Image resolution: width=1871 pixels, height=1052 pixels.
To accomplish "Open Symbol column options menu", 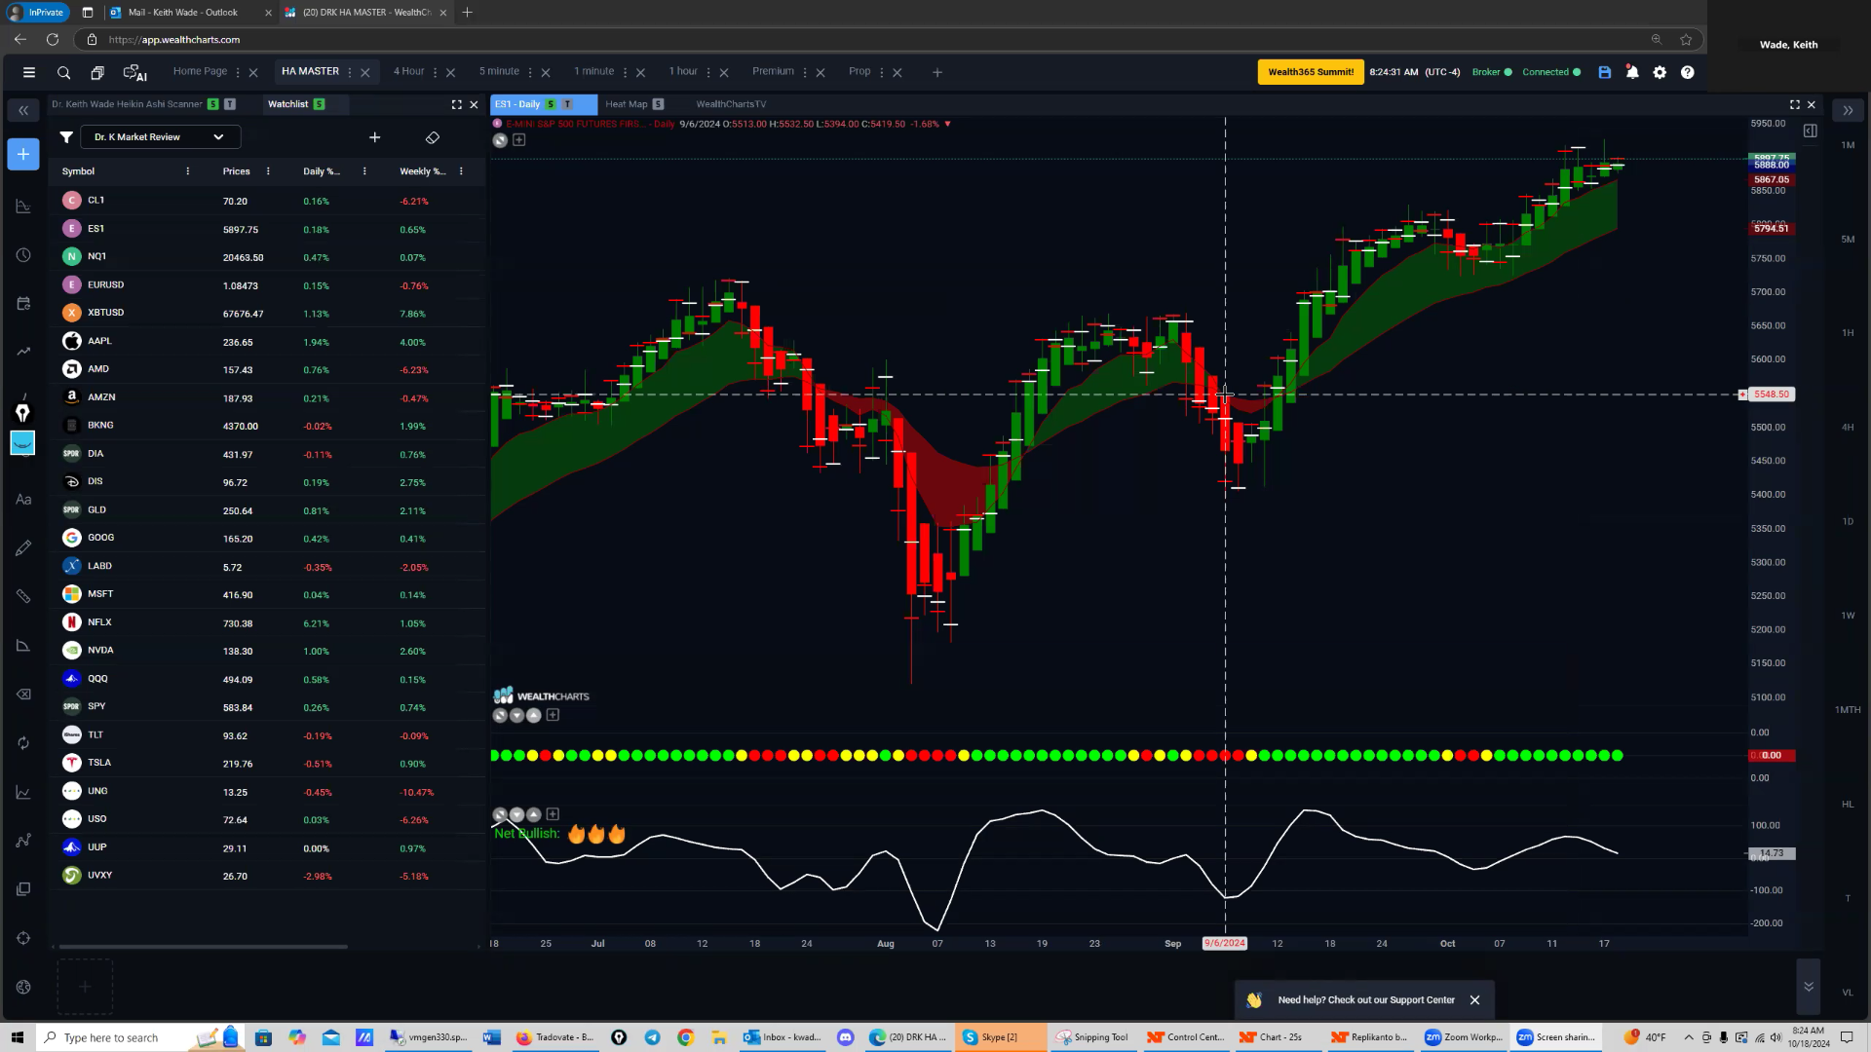I will point(188,171).
